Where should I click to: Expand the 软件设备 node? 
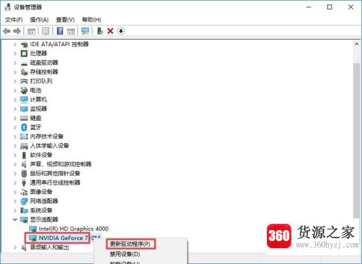click(x=15, y=155)
